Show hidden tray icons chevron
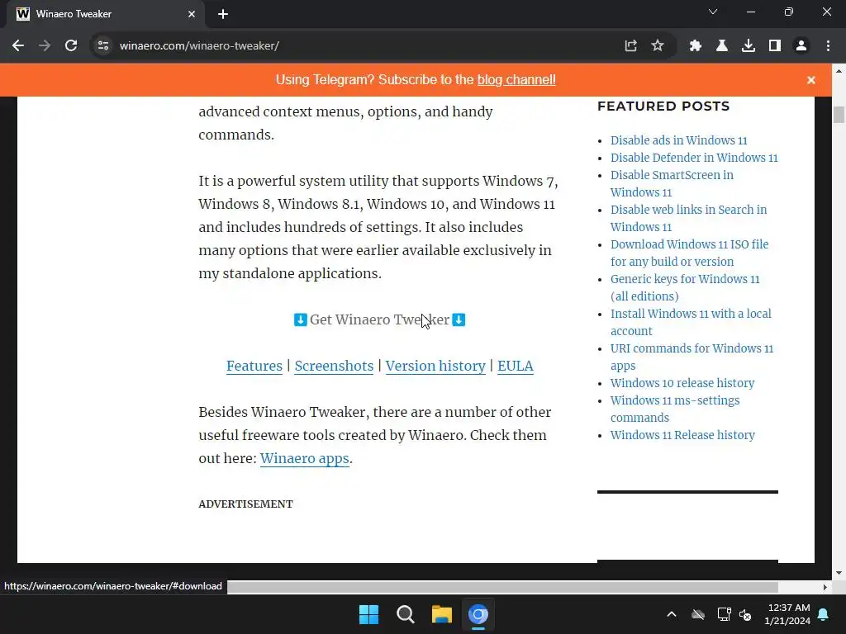This screenshot has height=634, width=846. point(672,614)
